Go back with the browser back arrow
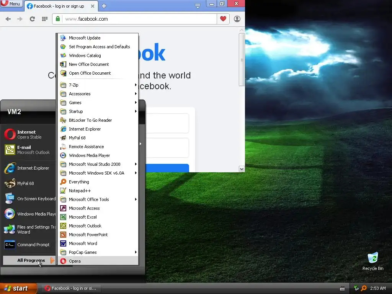This screenshot has width=392, height=294. [8, 19]
